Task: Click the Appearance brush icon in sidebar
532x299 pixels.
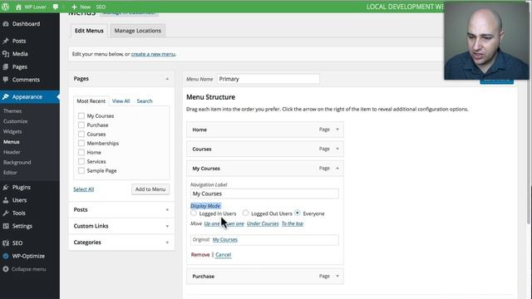Action: pos(6,97)
